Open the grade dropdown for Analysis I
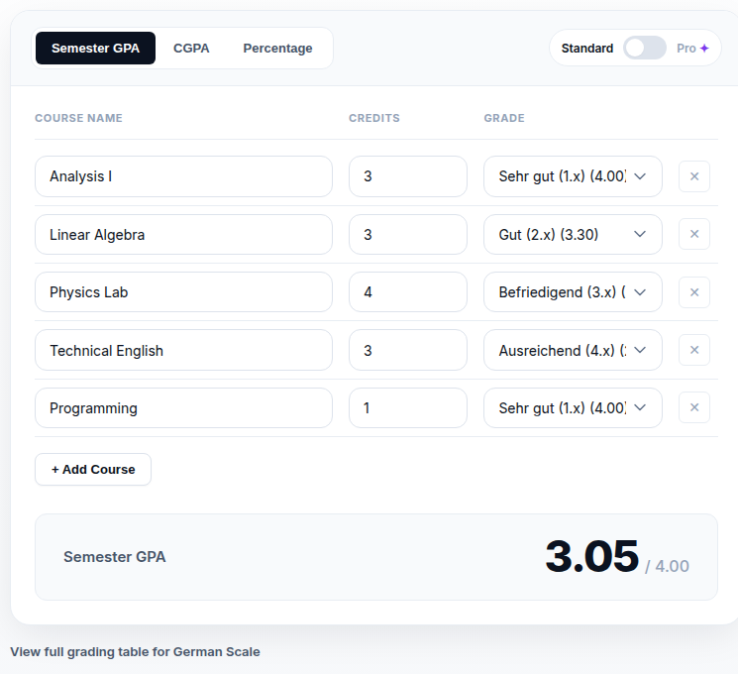The image size is (738, 674). 573,176
